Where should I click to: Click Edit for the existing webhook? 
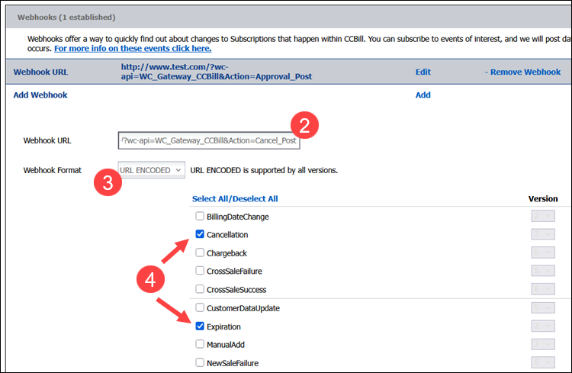click(423, 72)
